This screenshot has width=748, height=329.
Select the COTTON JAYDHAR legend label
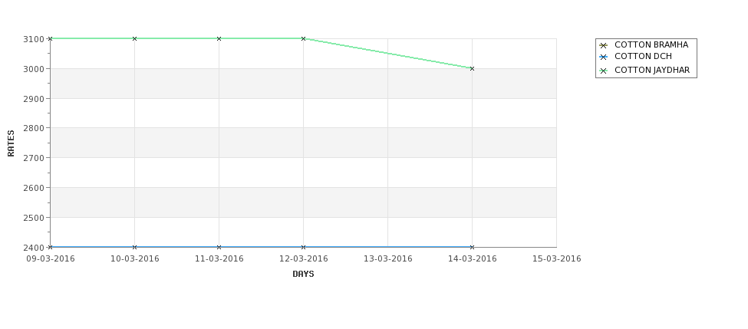point(652,70)
